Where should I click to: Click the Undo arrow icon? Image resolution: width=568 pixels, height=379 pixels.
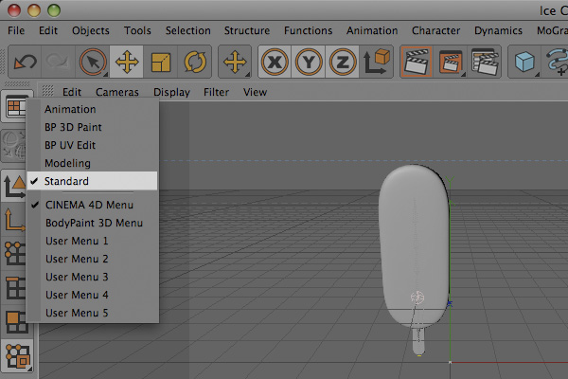pyautogui.click(x=25, y=62)
